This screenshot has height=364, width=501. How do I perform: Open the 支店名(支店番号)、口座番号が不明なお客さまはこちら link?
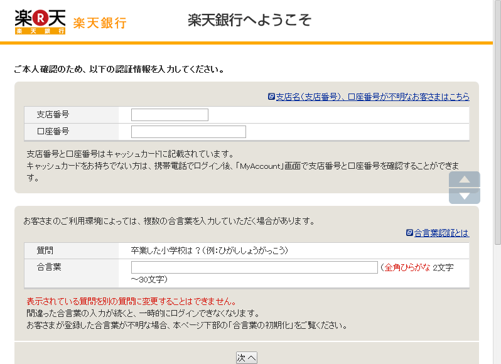click(x=372, y=97)
